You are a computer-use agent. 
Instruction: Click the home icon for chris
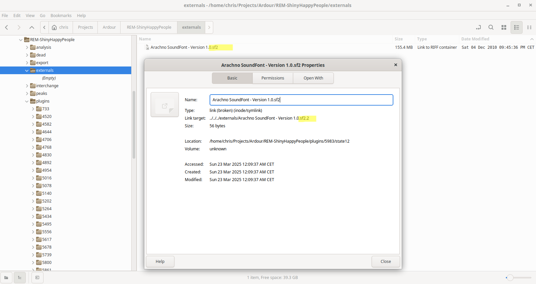coord(54,27)
